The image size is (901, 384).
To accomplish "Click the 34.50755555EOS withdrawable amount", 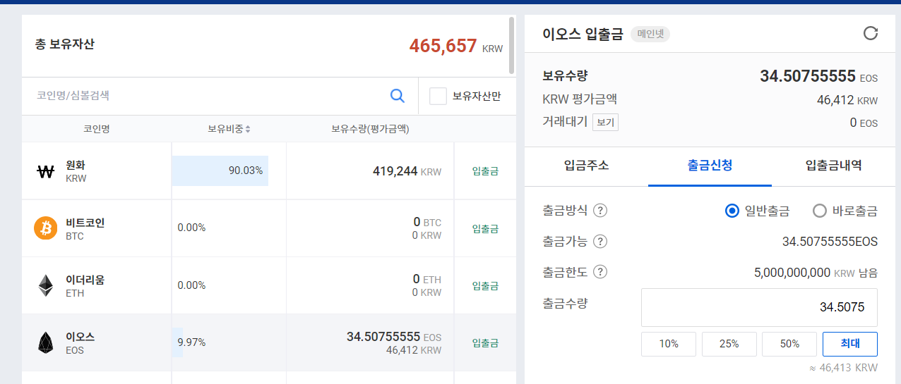I will (830, 242).
